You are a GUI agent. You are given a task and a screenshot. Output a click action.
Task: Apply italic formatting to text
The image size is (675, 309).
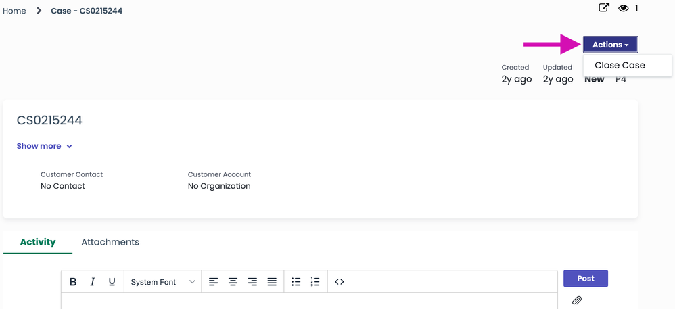(x=93, y=282)
